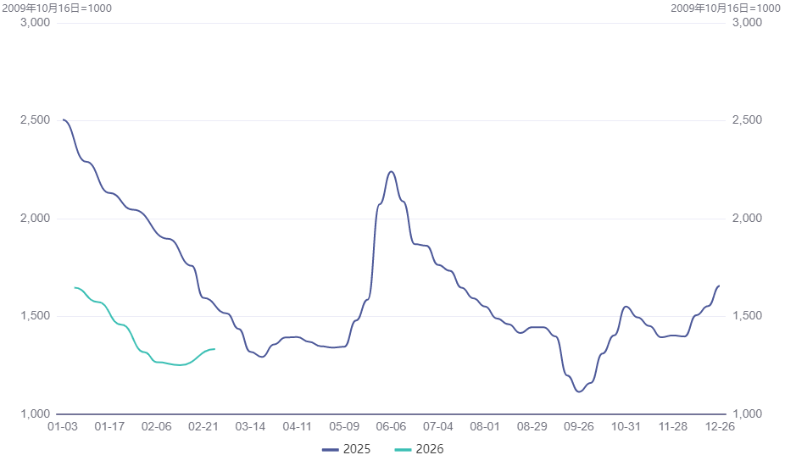Select the 09-26 x-axis date label
785x466 pixels.
pos(578,426)
